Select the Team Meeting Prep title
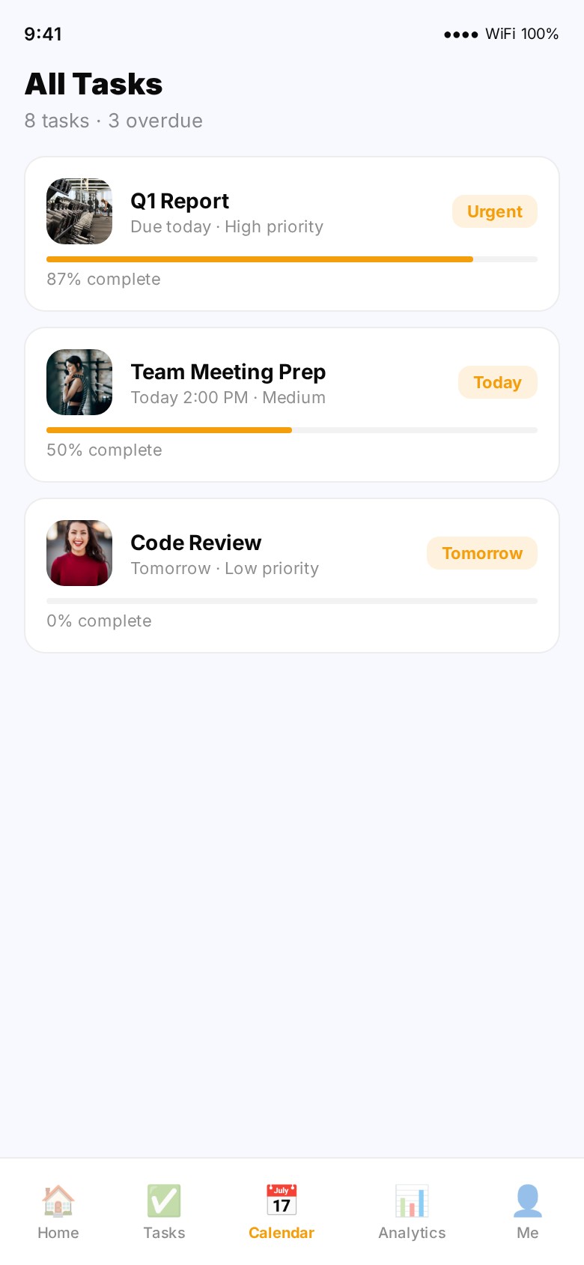584x1265 pixels. 228,372
